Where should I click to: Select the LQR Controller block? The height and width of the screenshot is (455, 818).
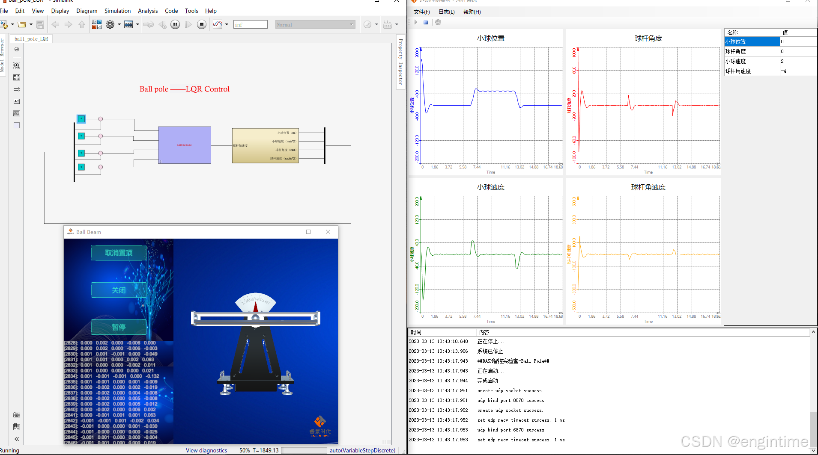tap(185, 145)
